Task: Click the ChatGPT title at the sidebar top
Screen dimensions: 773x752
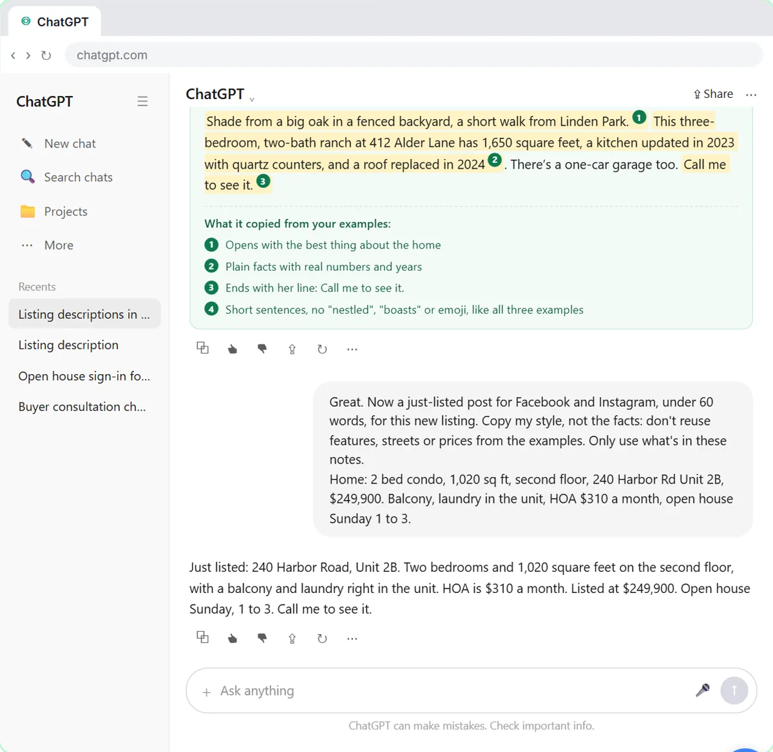Action: tap(44, 102)
